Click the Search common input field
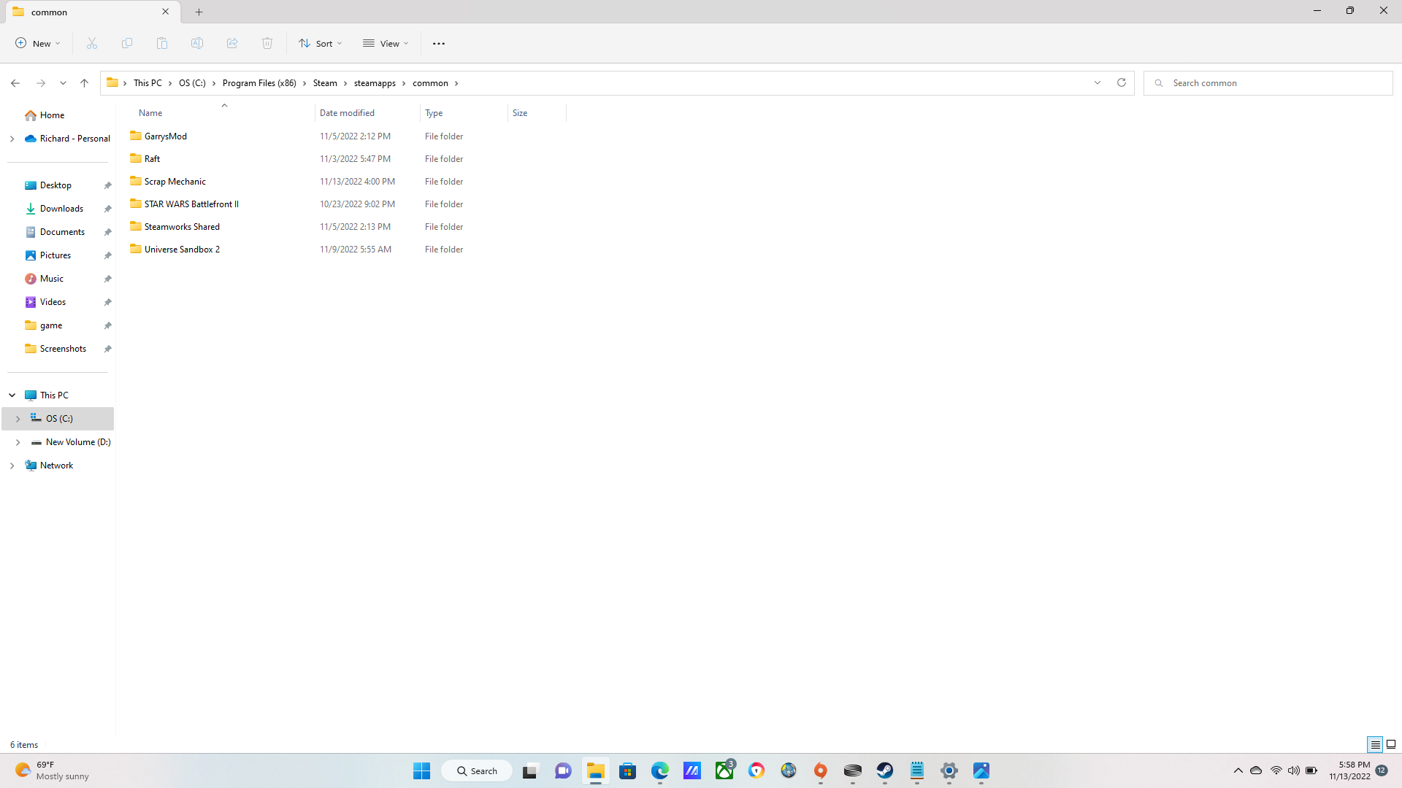 1271,83
